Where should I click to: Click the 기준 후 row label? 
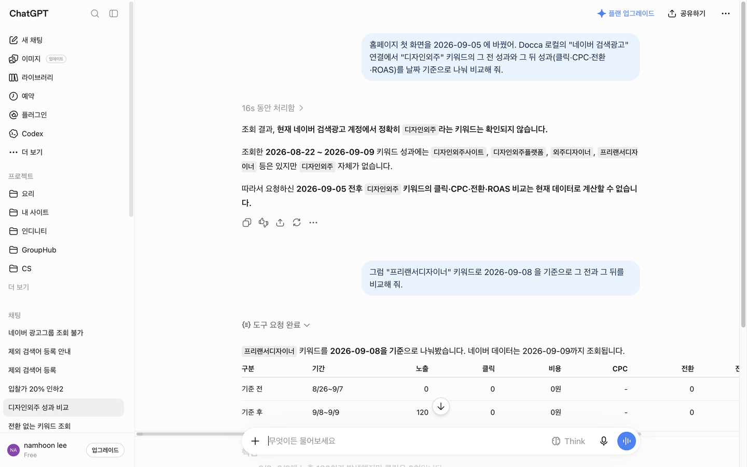(252, 413)
